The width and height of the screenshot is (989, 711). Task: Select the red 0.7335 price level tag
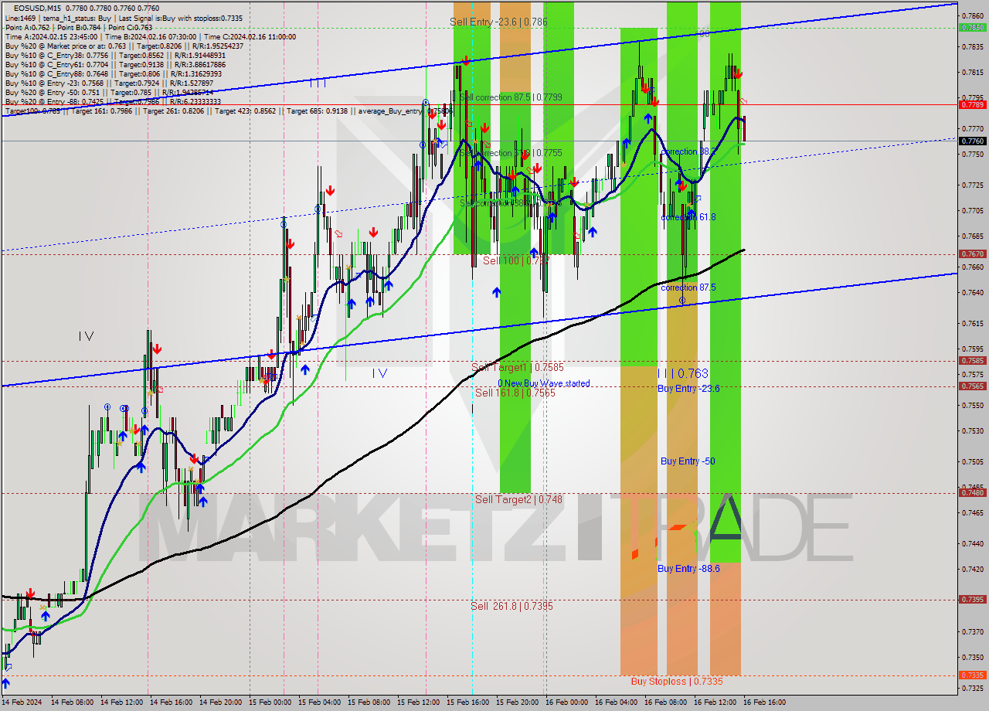point(972,675)
